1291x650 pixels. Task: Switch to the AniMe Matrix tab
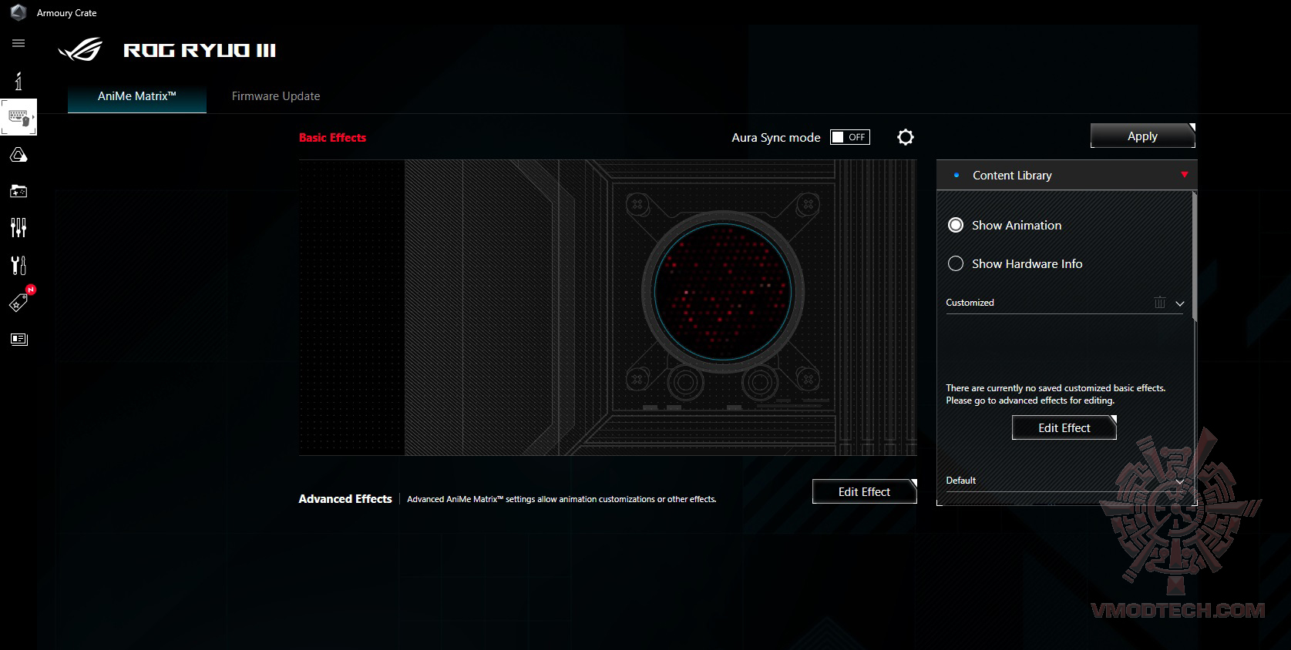point(137,96)
